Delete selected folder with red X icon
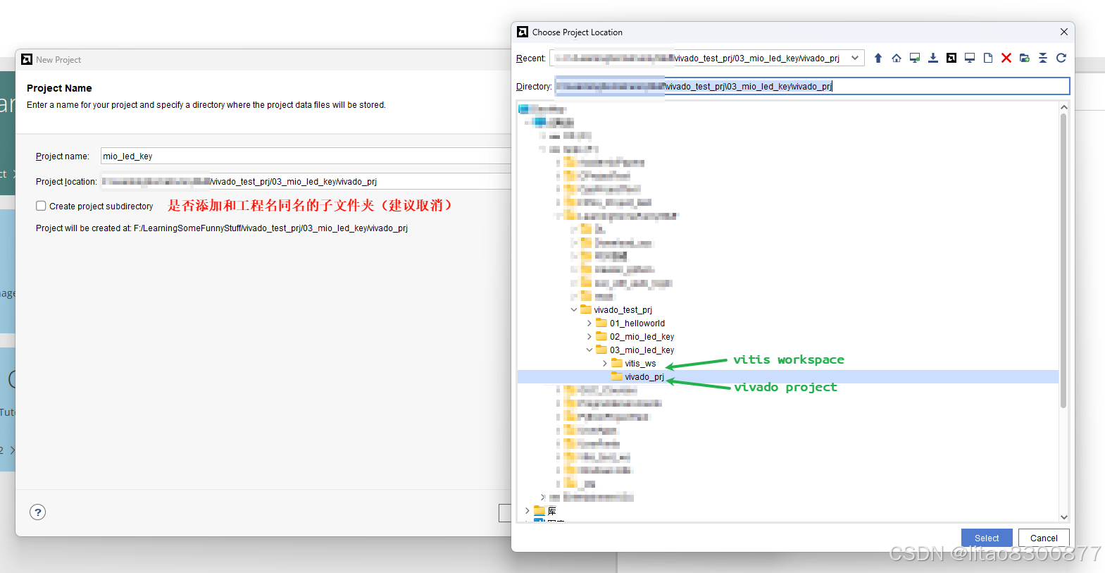 pos(1006,58)
